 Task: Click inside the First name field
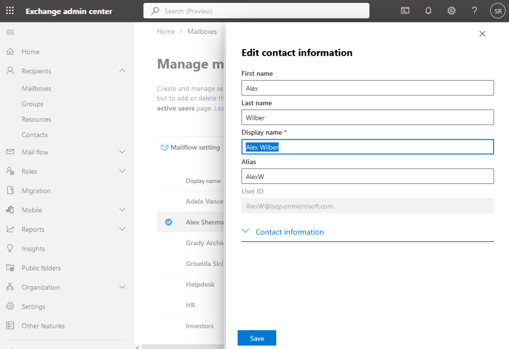(367, 87)
